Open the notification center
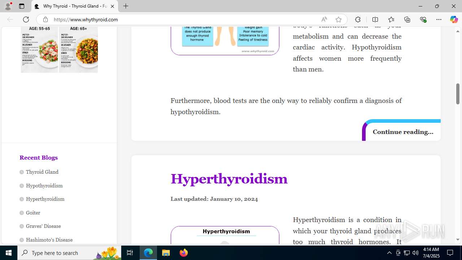 point(450,253)
